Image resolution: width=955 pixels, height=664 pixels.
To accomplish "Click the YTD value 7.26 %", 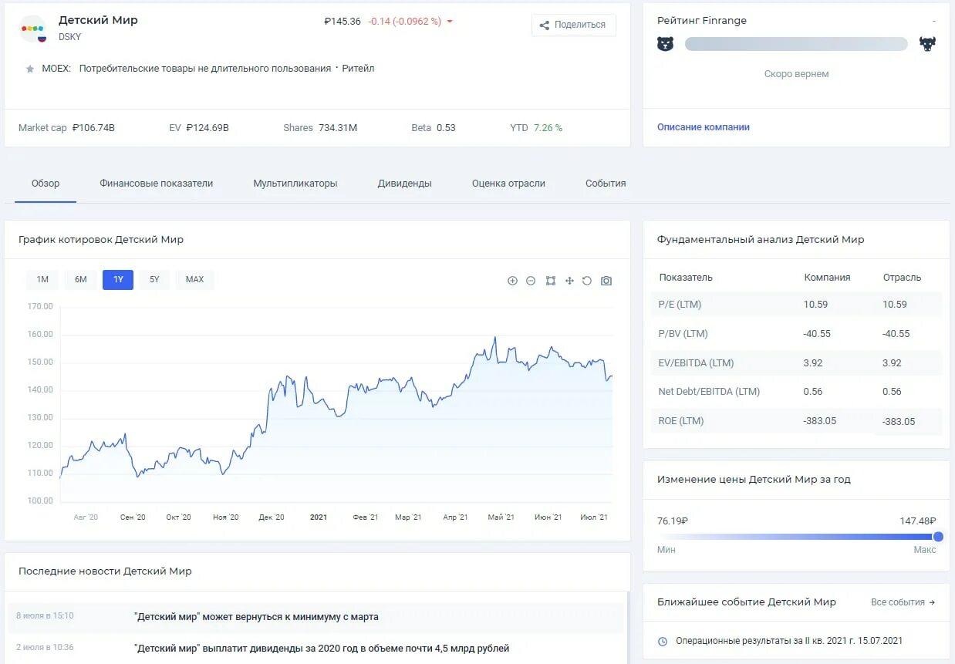I will point(548,128).
